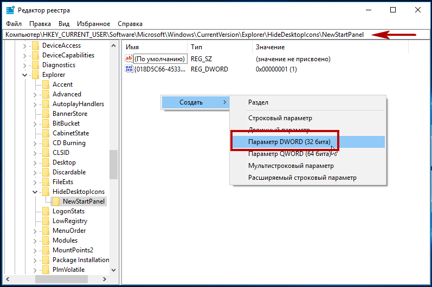
Task: Choose Раздел in the create submenu
Action: point(307,102)
